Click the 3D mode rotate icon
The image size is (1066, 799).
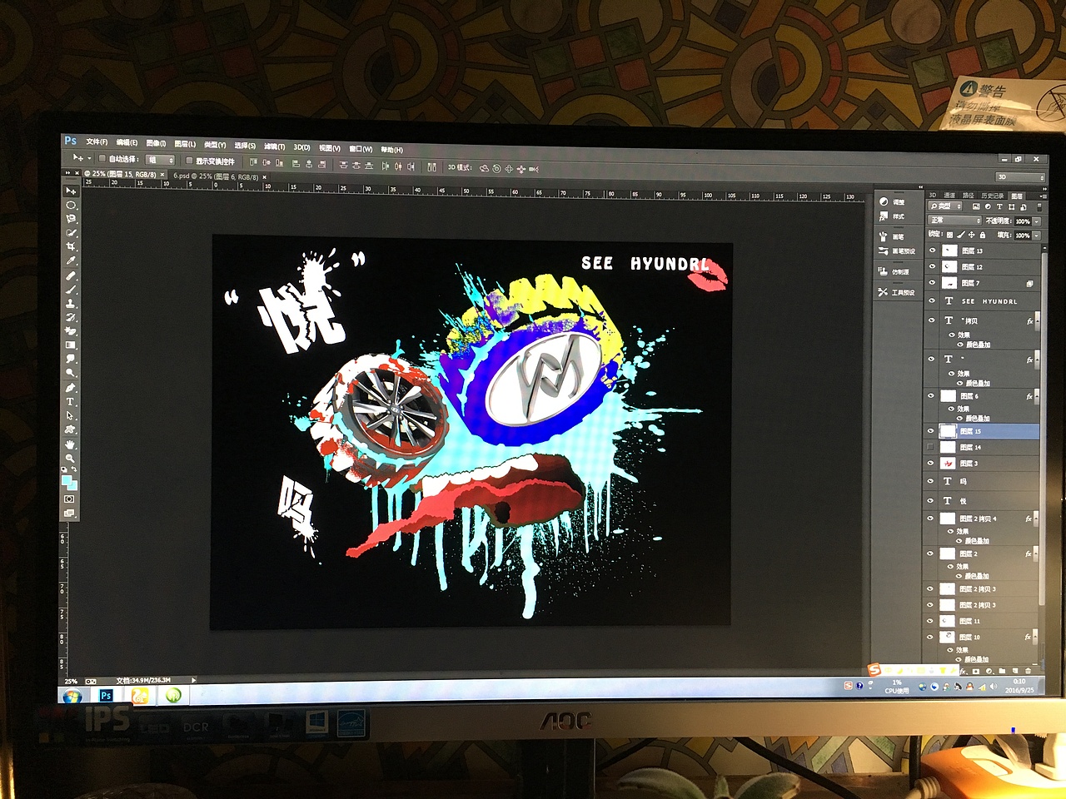(484, 168)
